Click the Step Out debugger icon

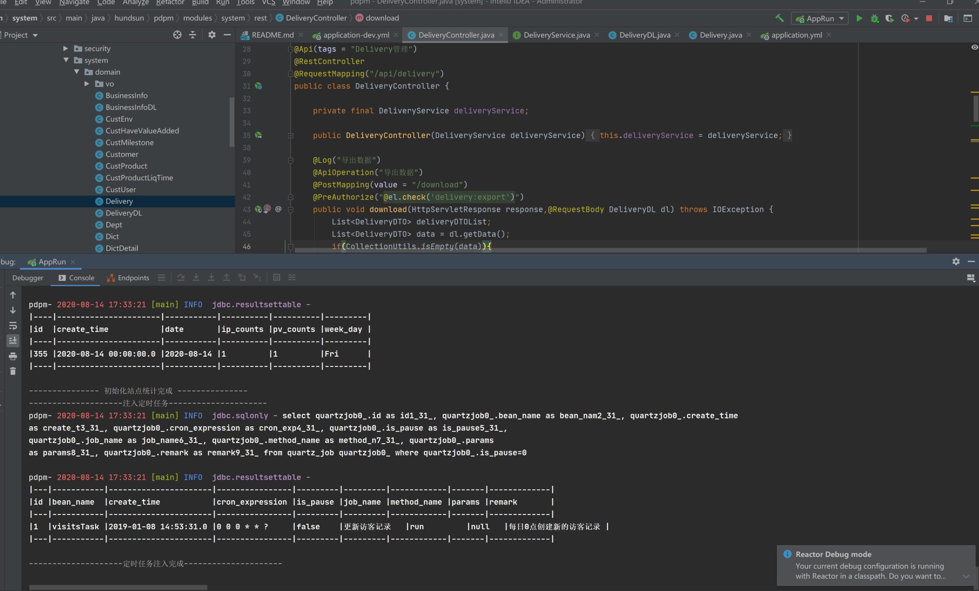pos(226,277)
